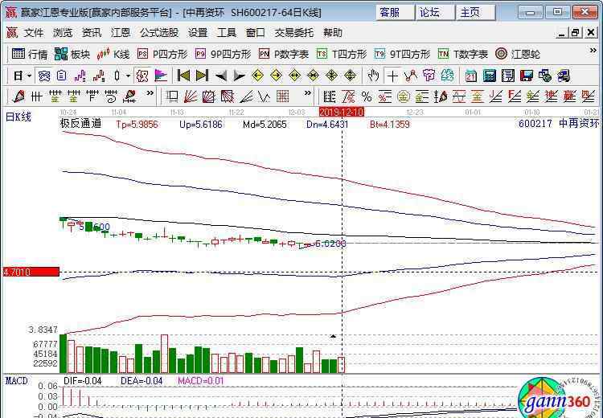
Task: Click the 极反通道 indicator label
Action: click(80, 124)
